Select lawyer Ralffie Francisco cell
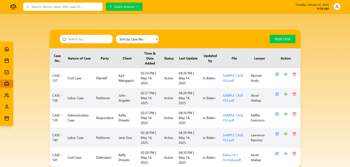The width and height of the screenshot is (350, 167). 258,118
